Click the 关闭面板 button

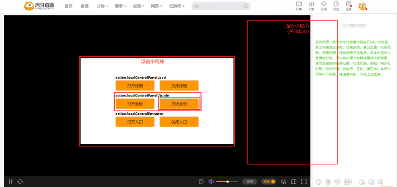point(179,104)
